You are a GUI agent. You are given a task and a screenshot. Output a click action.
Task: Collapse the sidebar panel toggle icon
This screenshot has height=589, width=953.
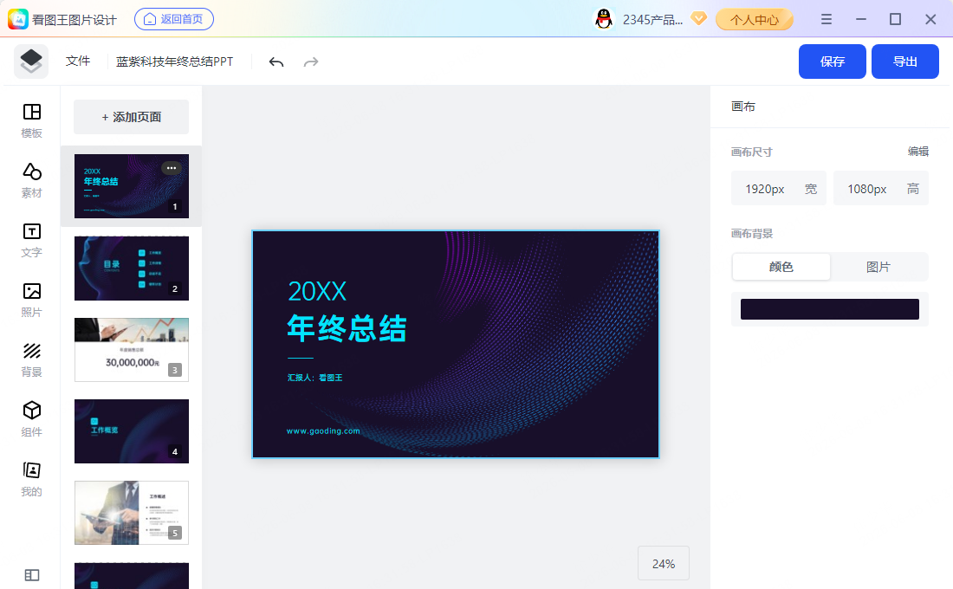click(x=31, y=575)
